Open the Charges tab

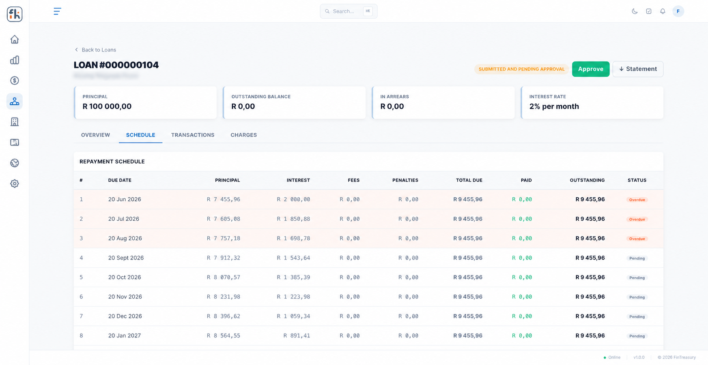point(243,135)
